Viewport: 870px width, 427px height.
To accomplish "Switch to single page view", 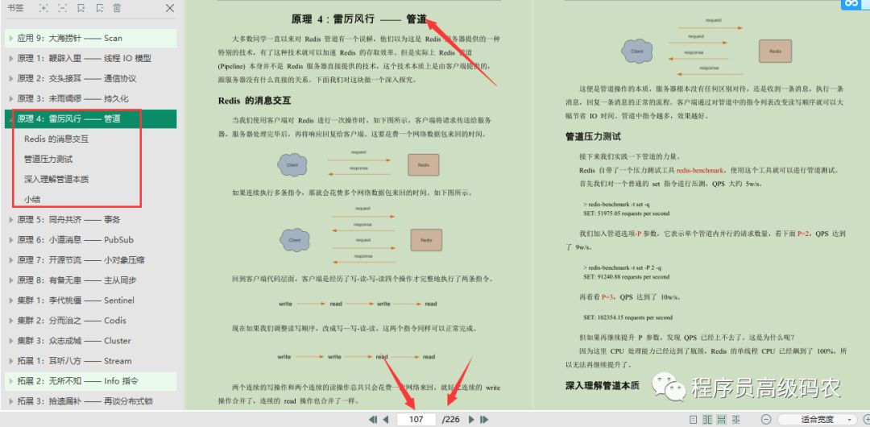I will click(x=693, y=419).
